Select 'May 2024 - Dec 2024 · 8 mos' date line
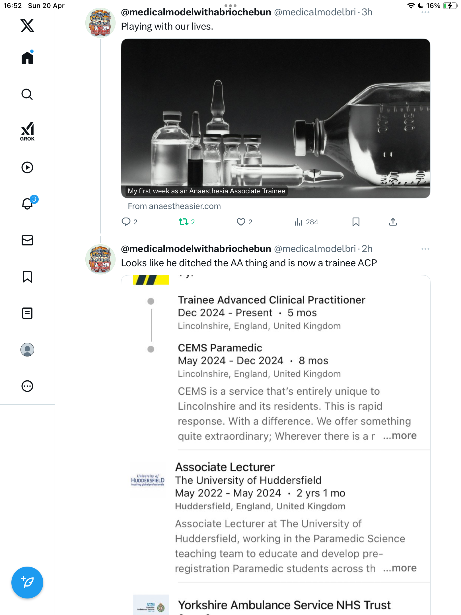 [253, 360]
